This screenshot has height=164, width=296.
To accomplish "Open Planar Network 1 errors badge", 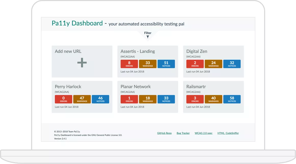I will pos(129,99).
